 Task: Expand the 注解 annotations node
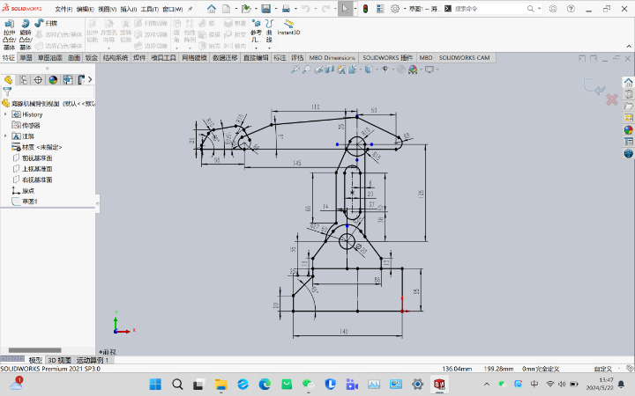[x=5, y=136]
